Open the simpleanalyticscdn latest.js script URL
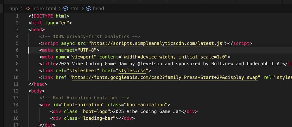 click(x=157, y=43)
